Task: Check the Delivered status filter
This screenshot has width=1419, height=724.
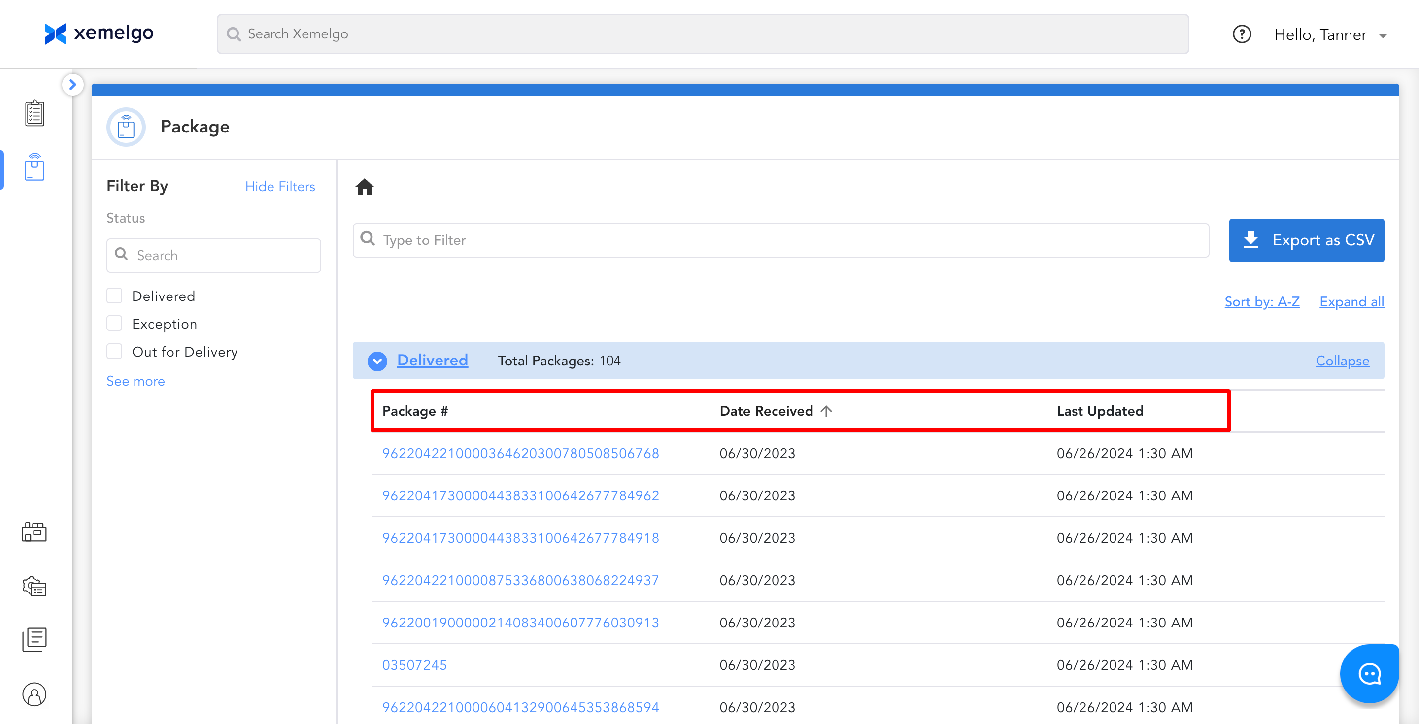Action: 114,296
